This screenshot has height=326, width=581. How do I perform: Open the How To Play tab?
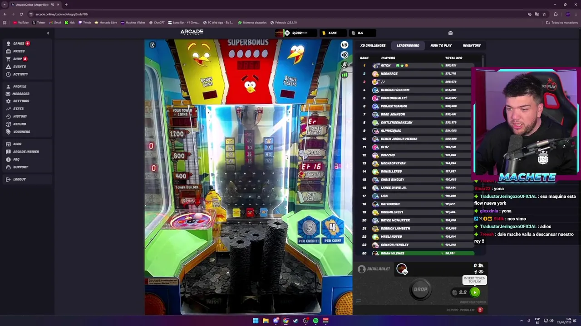click(x=441, y=45)
